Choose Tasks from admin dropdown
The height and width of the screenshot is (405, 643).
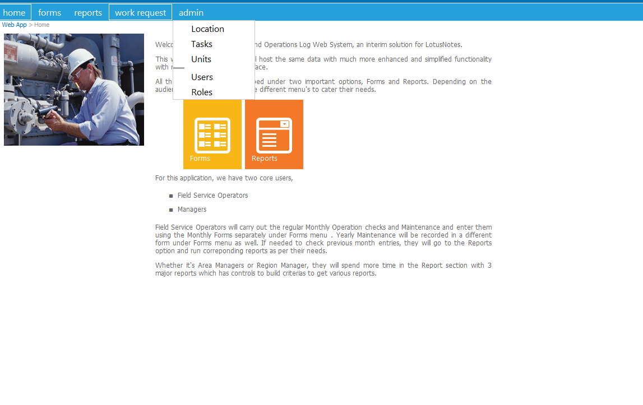[x=202, y=44]
